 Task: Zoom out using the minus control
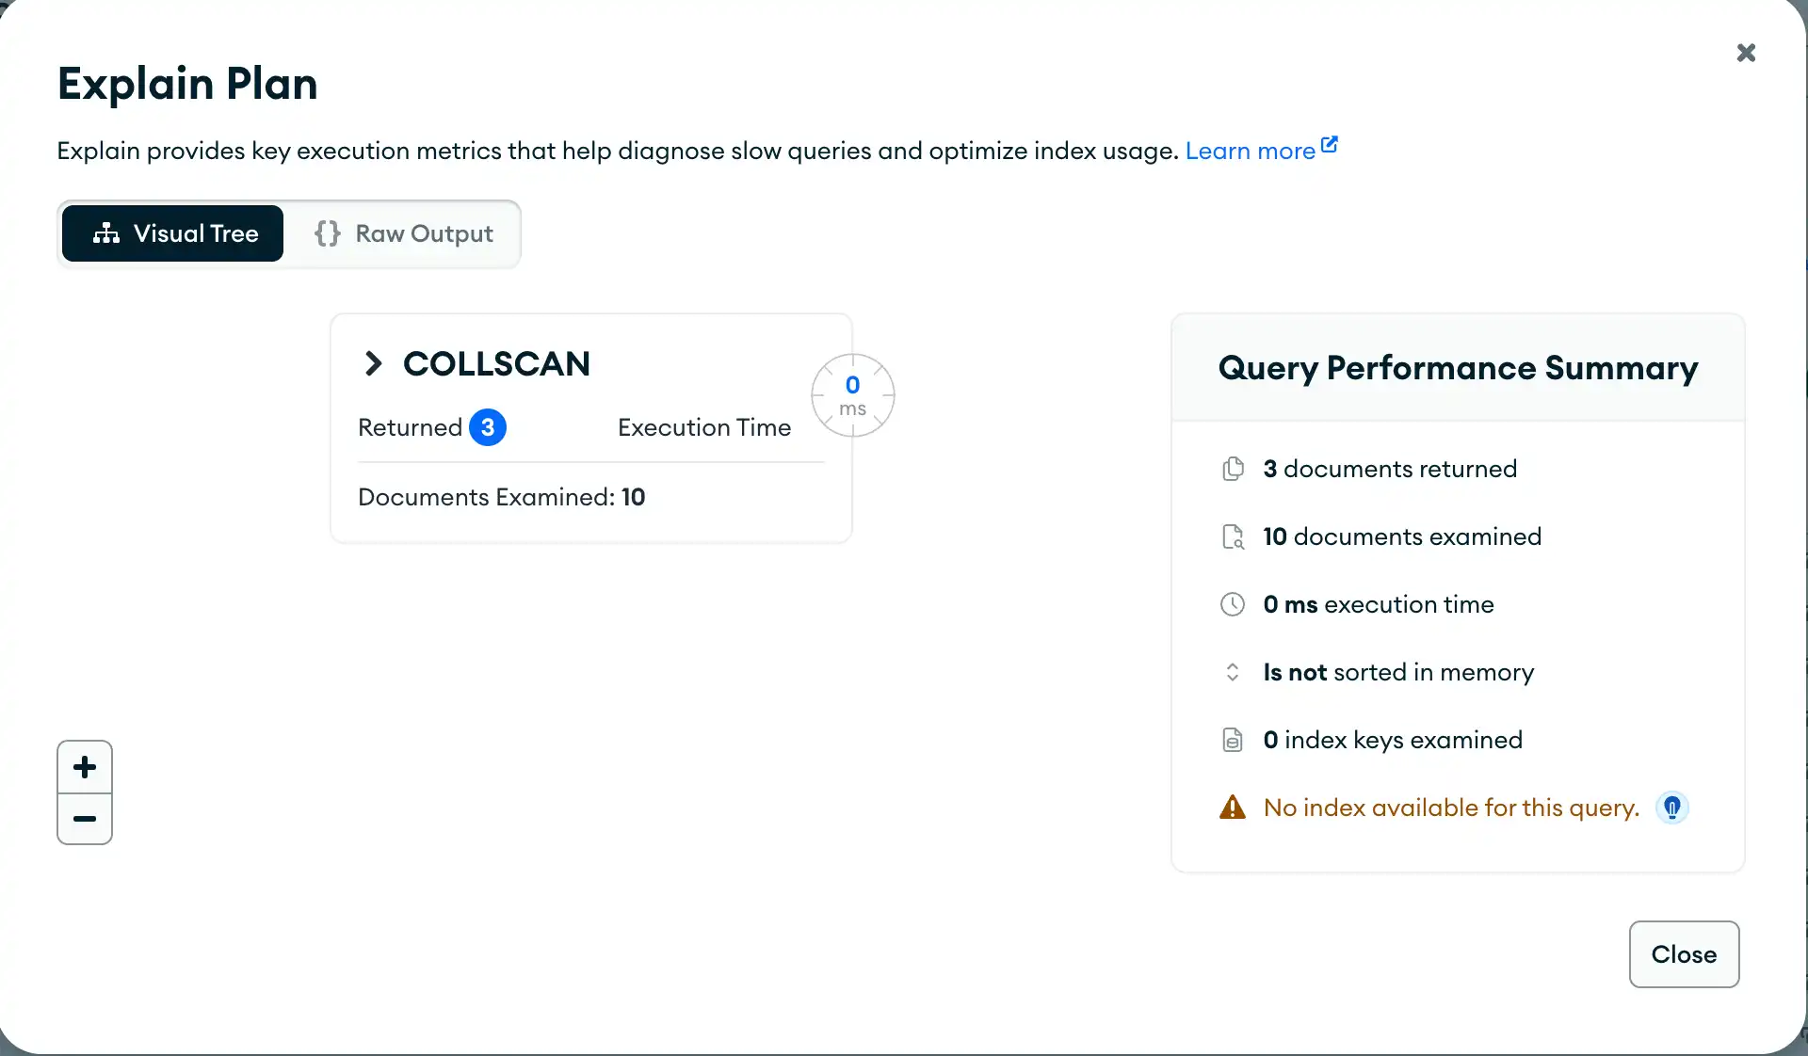coord(84,818)
